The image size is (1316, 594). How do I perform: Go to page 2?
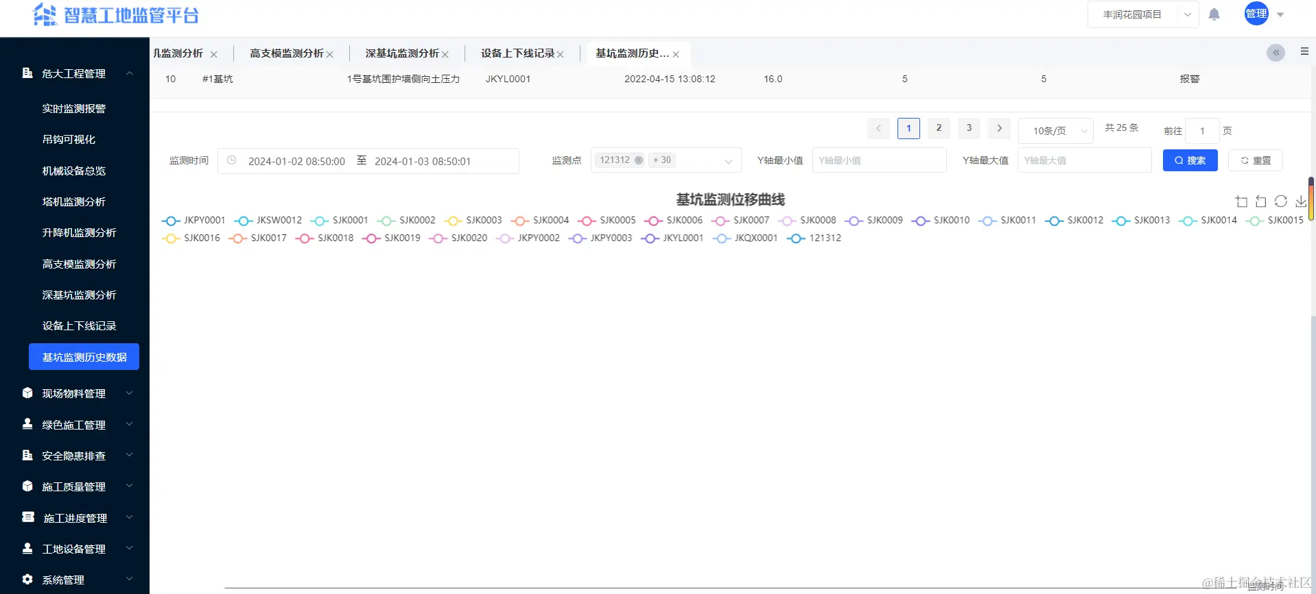coord(939,128)
